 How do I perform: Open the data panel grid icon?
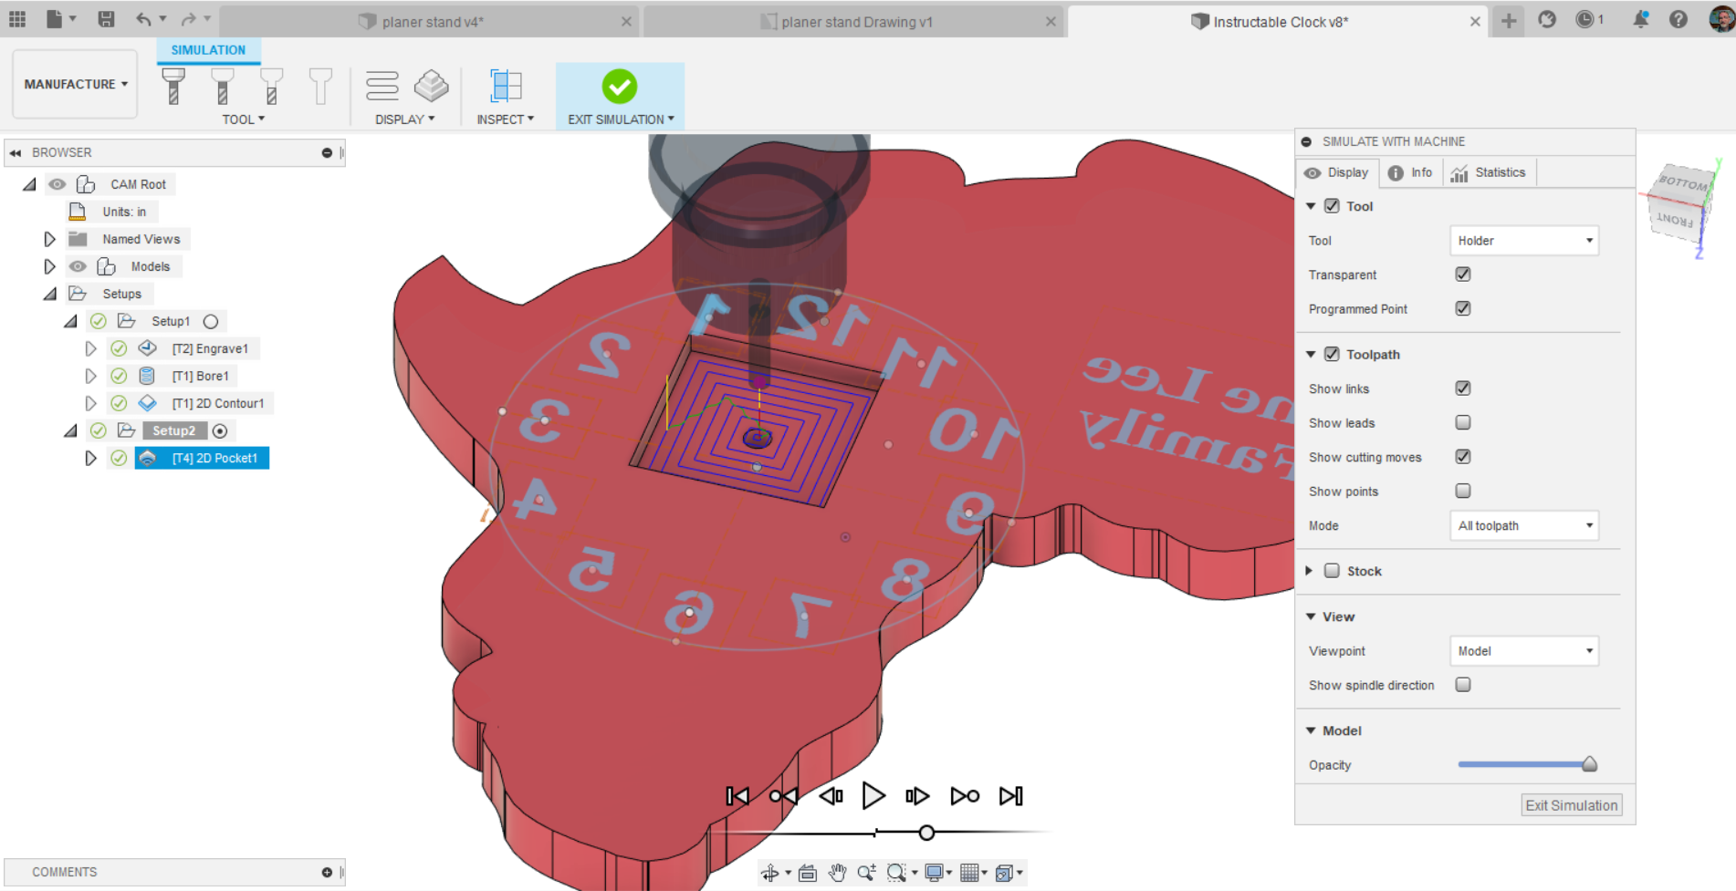pos(17,19)
